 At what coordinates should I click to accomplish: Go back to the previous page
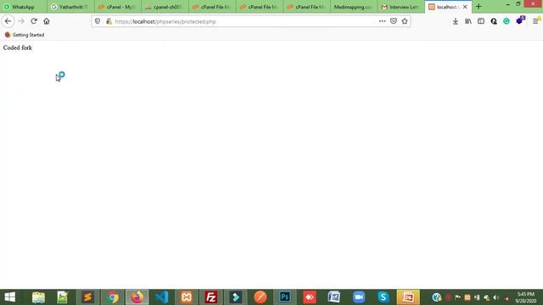8,21
